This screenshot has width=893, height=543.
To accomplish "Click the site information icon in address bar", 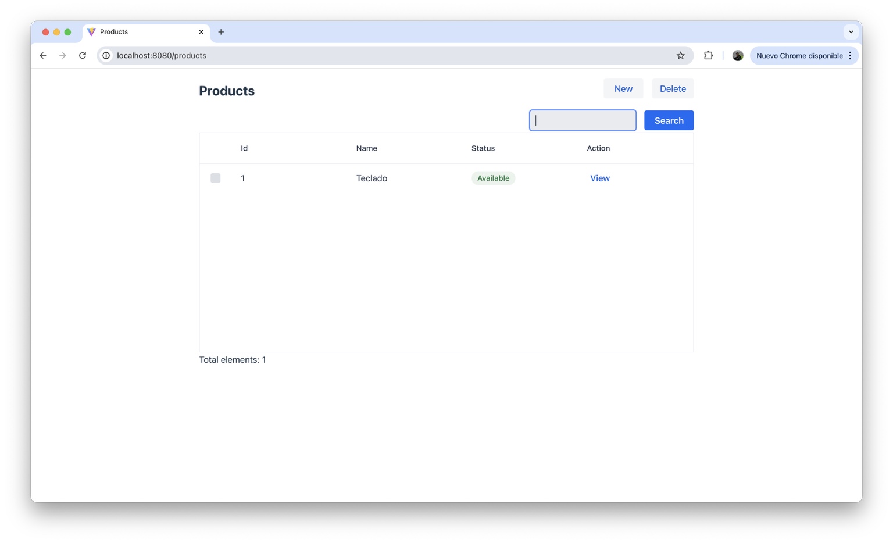I will pos(106,55).
